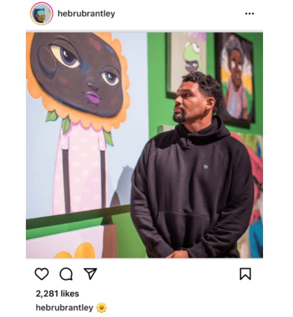Select the framed portrait of gray-haired girl

(x=235, y=80)
